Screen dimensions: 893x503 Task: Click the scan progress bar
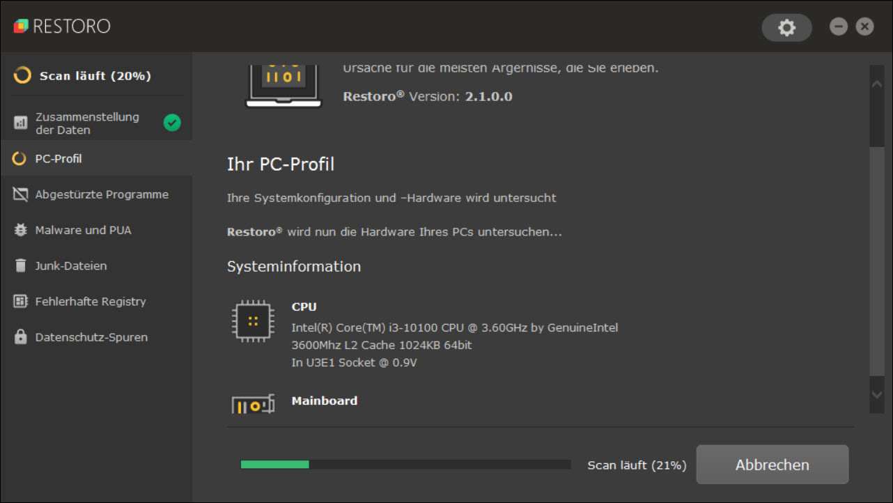click(405, 465)
